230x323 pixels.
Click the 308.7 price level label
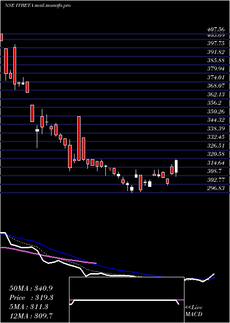214,171
